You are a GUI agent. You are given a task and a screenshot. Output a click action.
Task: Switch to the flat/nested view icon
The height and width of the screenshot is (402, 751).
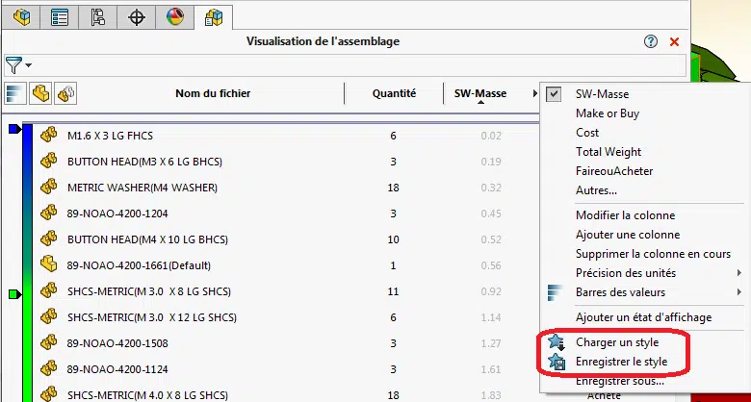coord(40,93)
